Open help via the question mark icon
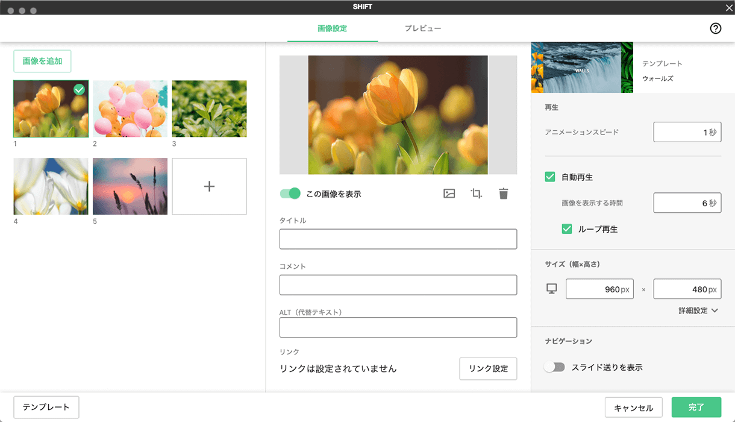The image size is (735, 422). click(715, 28)
